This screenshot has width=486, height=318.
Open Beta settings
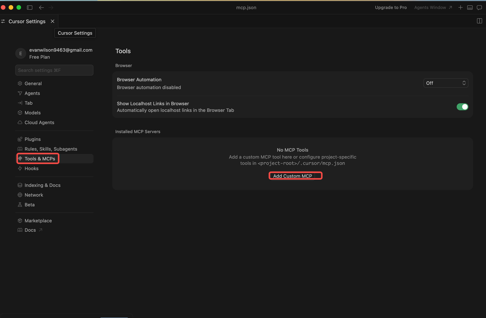[30, 205]
